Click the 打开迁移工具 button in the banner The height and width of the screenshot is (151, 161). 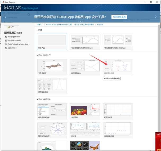tap(119, 17)
